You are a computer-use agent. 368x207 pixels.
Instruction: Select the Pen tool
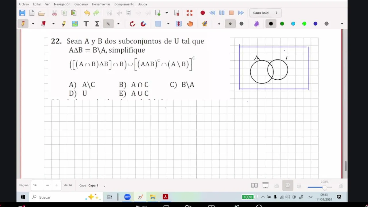pos(23,24)
